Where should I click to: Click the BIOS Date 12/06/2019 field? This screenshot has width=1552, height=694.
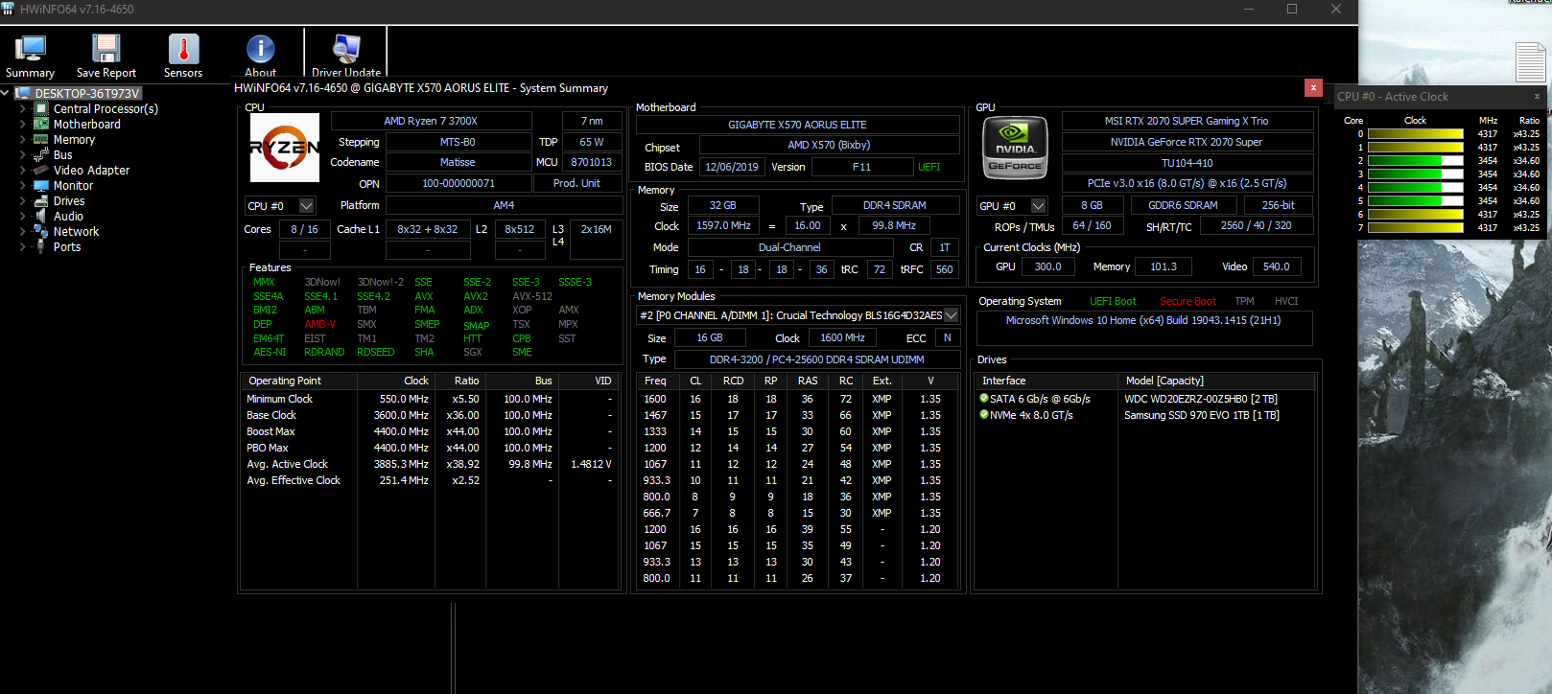click(x=731, y=167)
